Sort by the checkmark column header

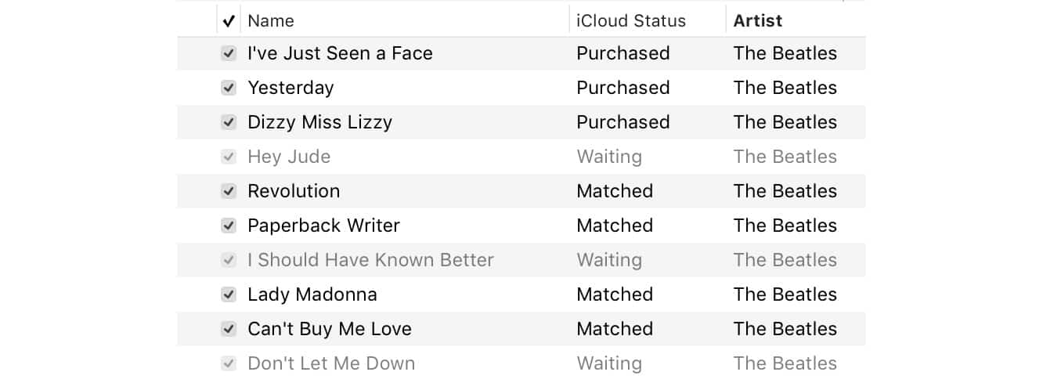[x=229, y=21]
